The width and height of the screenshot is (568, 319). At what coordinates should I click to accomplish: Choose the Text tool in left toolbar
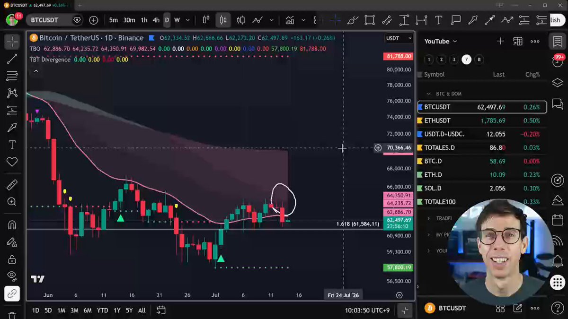(x=12, y=145)
